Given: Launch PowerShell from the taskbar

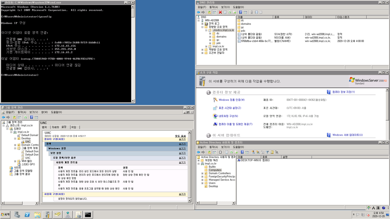Looking at the screenshot, I should (x=27, y=215).
